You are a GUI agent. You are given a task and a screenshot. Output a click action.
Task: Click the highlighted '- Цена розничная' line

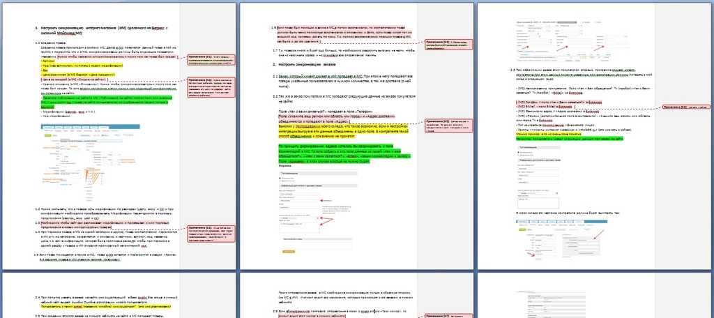78,74
